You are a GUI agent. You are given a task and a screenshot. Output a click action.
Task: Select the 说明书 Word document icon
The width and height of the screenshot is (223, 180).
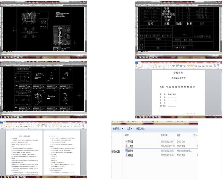tap(126, 151)
